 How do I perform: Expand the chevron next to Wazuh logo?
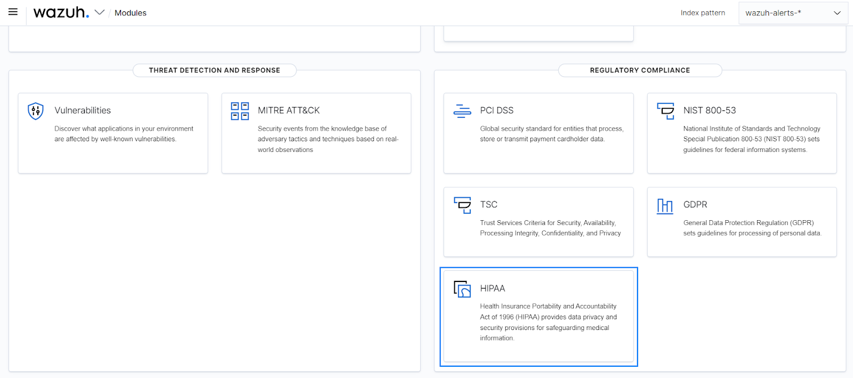(100, 12)
